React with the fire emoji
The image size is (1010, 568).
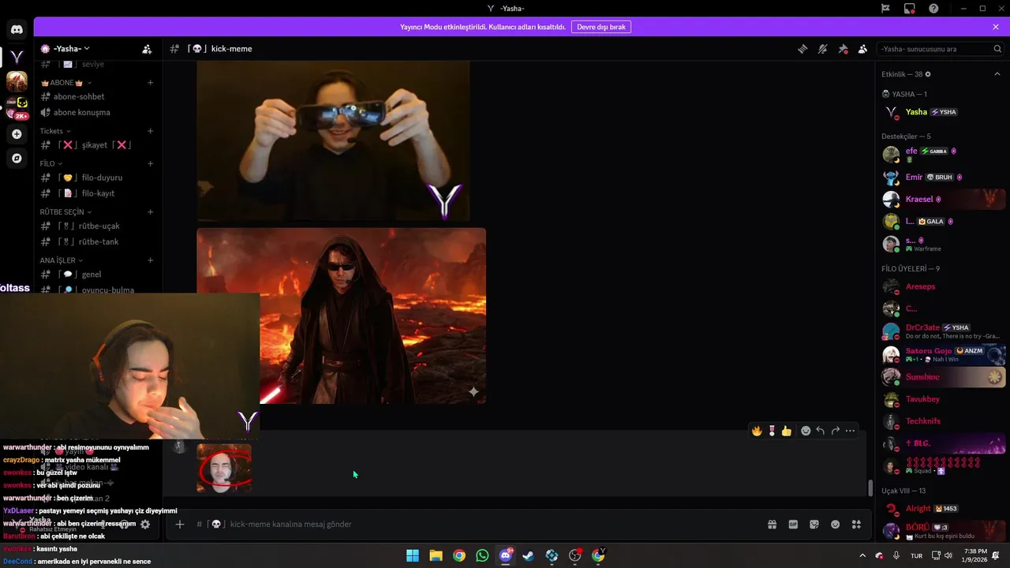pos(757,431)
